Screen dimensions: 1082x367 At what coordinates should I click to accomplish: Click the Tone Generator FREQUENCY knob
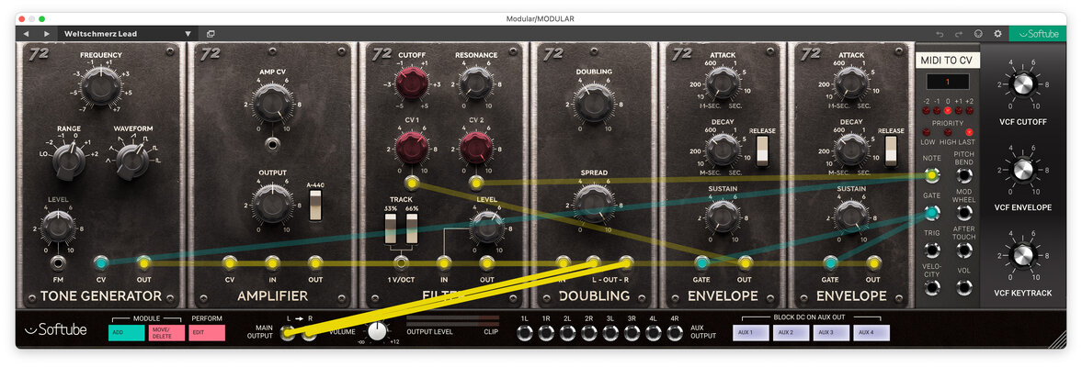[x=101, y=85]
